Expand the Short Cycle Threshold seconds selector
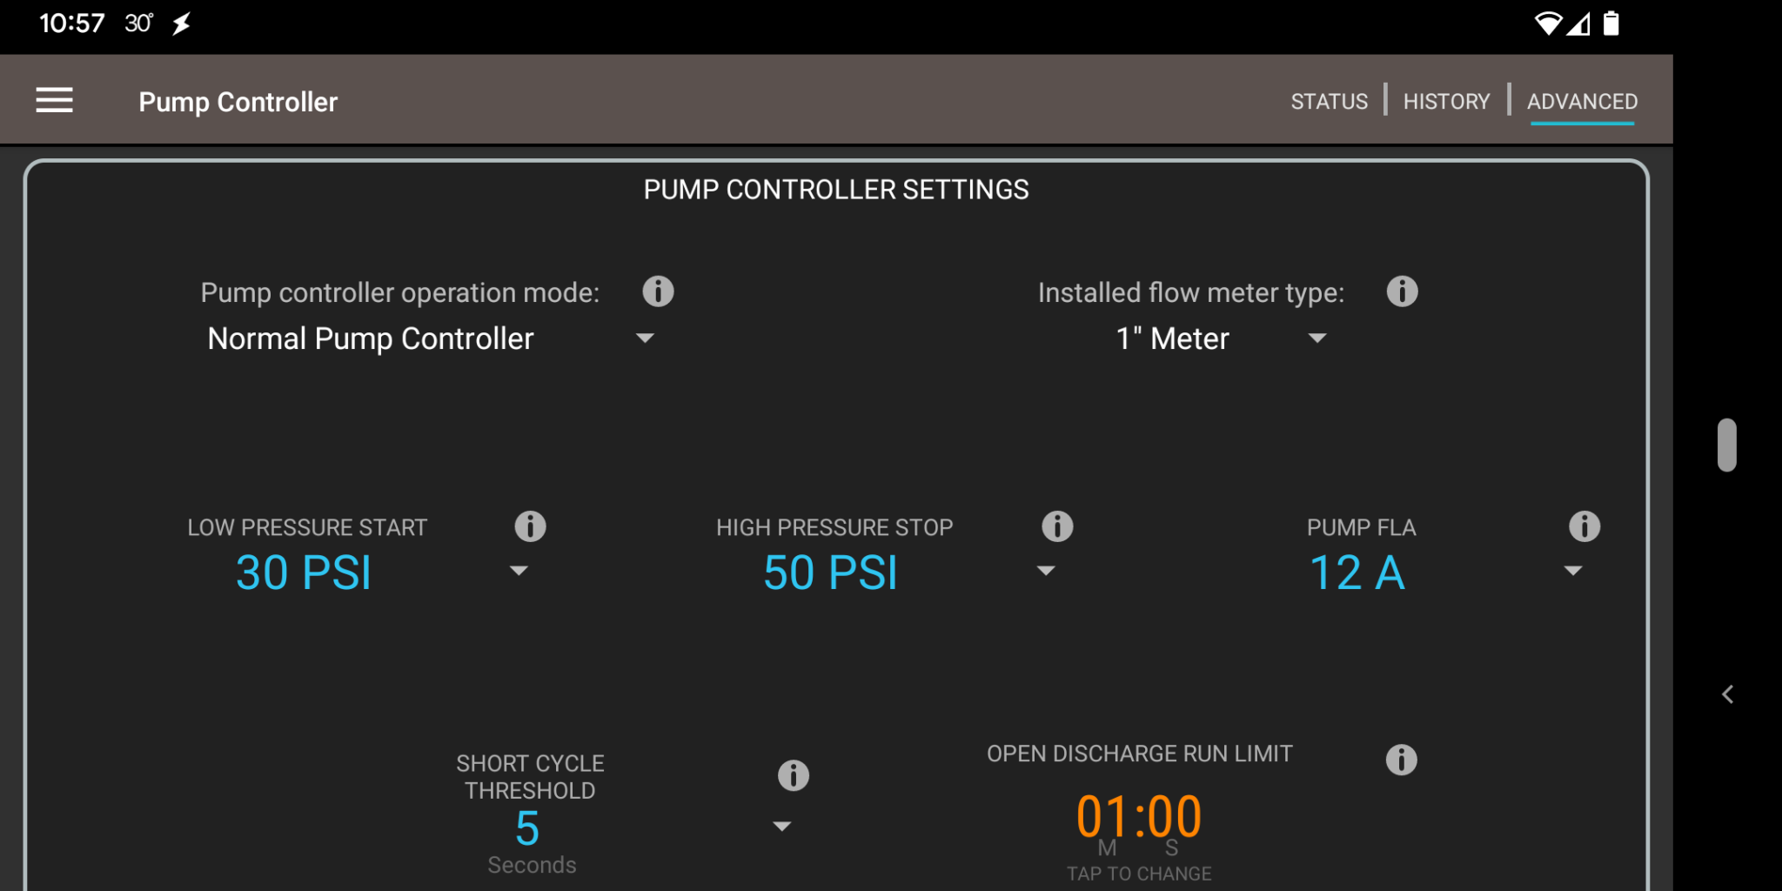The image size is (1782, 891). coord(780,825)
